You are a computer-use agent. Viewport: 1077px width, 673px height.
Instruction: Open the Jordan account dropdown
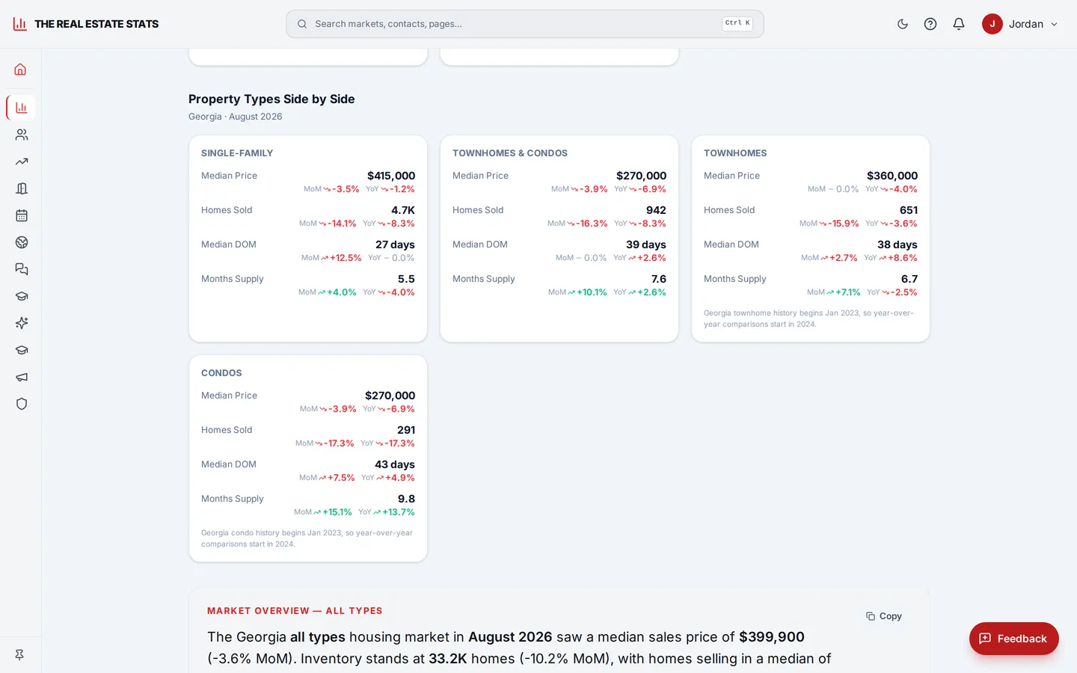pyautogui.click(x=1020, y=24)
